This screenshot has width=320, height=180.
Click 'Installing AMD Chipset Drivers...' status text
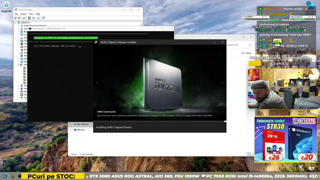coord(114,127)
